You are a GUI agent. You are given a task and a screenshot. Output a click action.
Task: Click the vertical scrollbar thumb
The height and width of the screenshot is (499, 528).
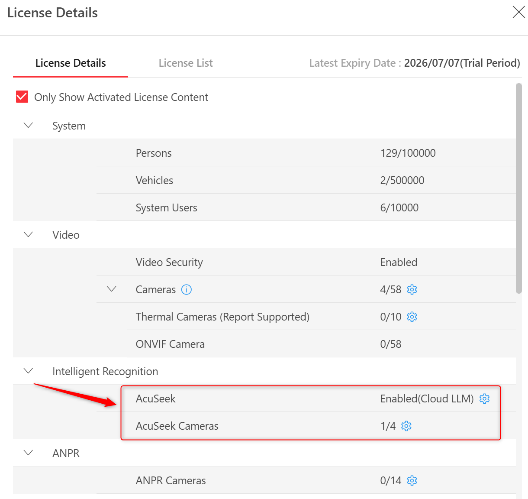[519, 188]
